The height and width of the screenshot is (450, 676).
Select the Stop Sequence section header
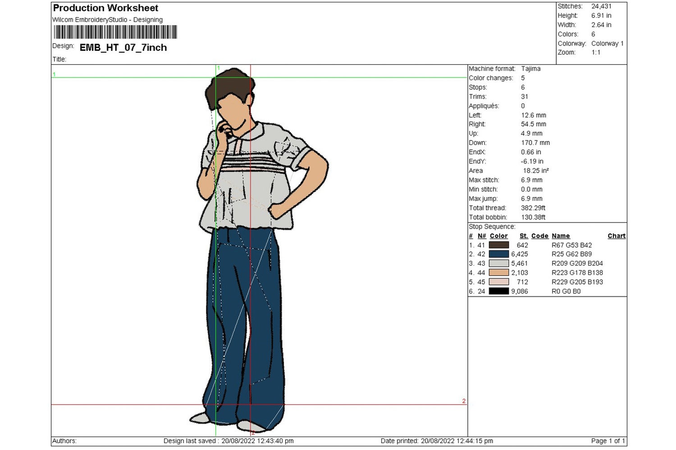[x=492, y=226]
